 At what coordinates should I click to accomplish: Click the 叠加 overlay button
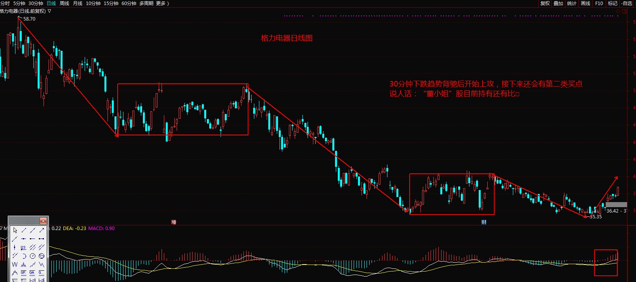(558, 3)
